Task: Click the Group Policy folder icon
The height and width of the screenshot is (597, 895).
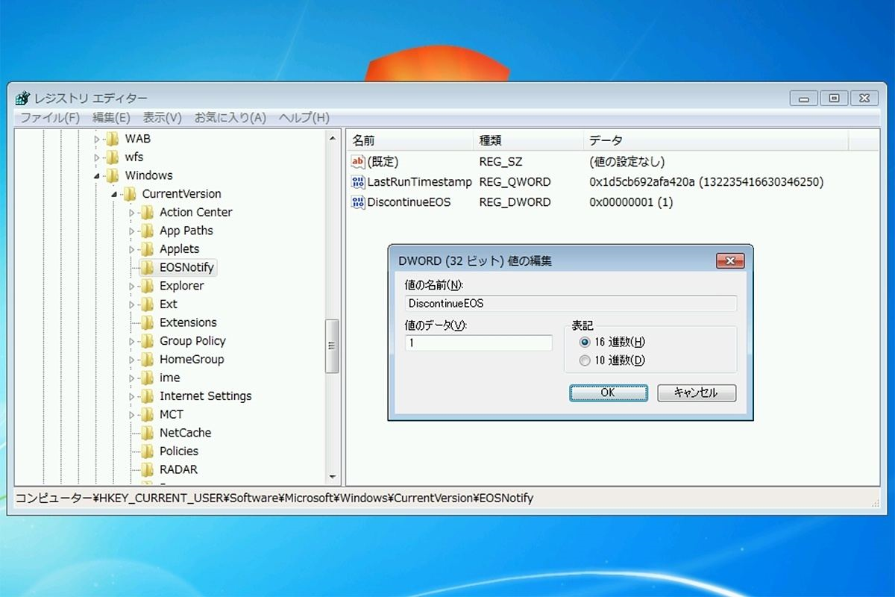Action: pos(147,341)
